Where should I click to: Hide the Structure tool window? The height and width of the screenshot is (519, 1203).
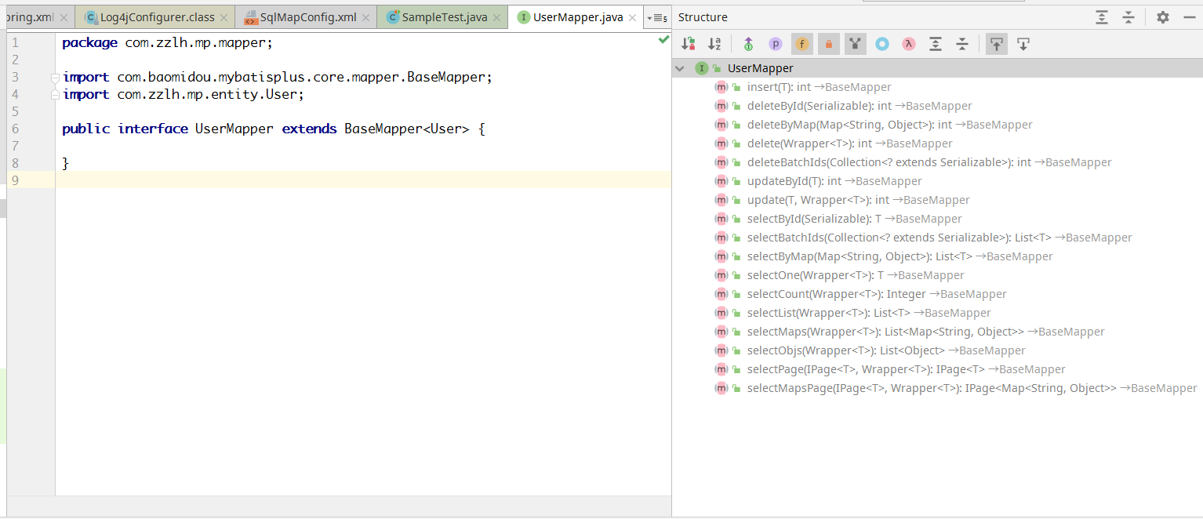point(1189,17)
